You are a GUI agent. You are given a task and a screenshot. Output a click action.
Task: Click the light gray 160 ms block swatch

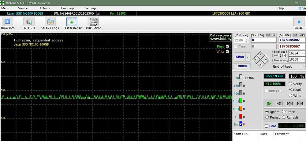coord(241,85)
